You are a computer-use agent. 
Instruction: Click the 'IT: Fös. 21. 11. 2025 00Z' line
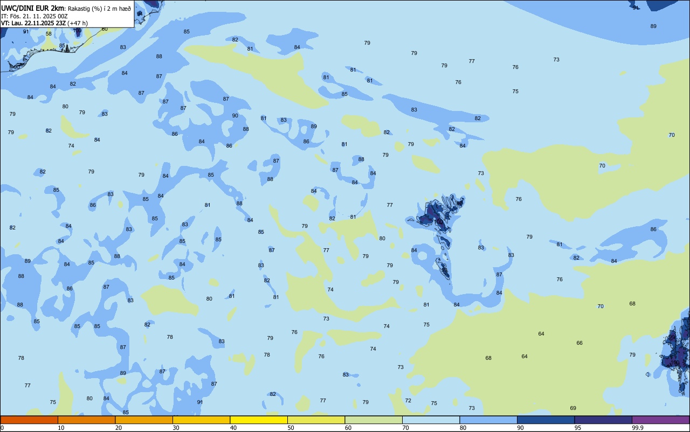click(x=34, y=16)
